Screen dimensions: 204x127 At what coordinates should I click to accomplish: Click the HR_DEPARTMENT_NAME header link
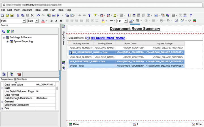[x=108, y=38]
